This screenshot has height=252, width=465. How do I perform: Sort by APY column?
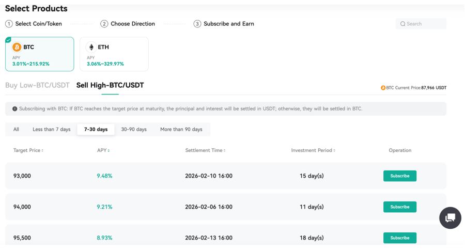click(x=103, y=150)
